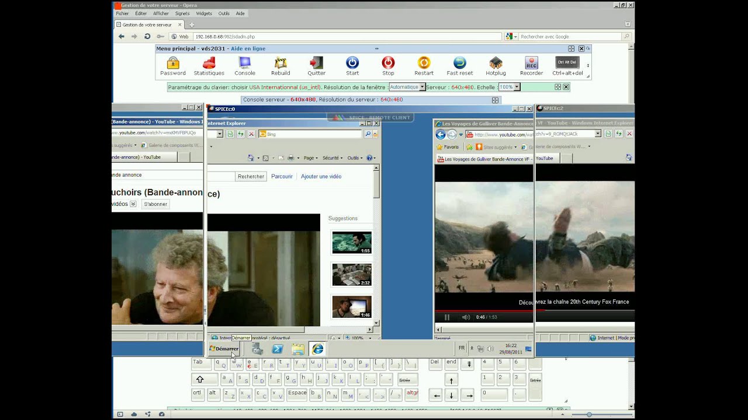Expand the IE Page menu dropdown
Screen dimensions: 748x420
[x=310, y=158]
